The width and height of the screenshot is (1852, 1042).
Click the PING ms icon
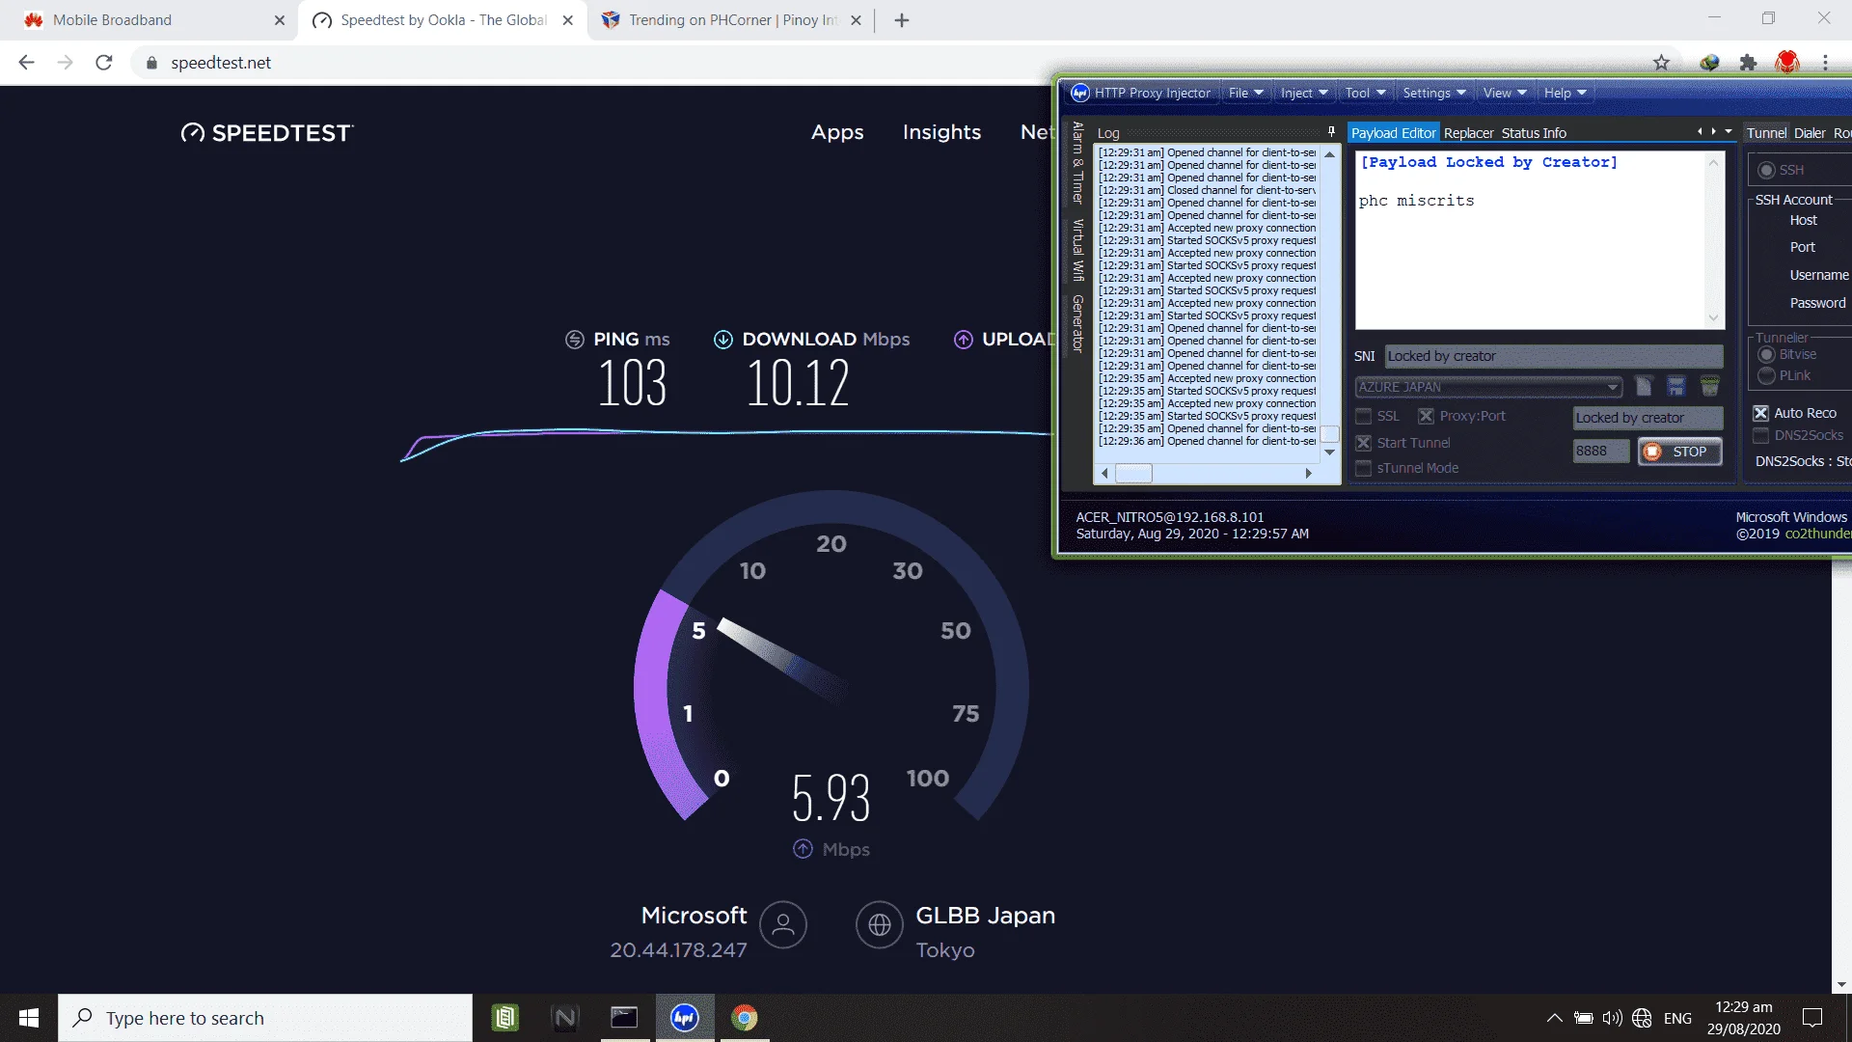(575, 340)
